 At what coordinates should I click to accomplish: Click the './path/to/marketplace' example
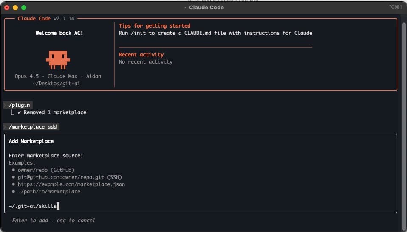click(x=49, y=192)
